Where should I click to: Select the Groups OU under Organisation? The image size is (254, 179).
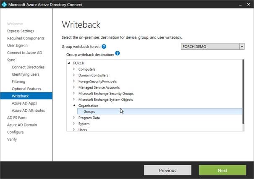pyautogui.click(x=160, y=111)
